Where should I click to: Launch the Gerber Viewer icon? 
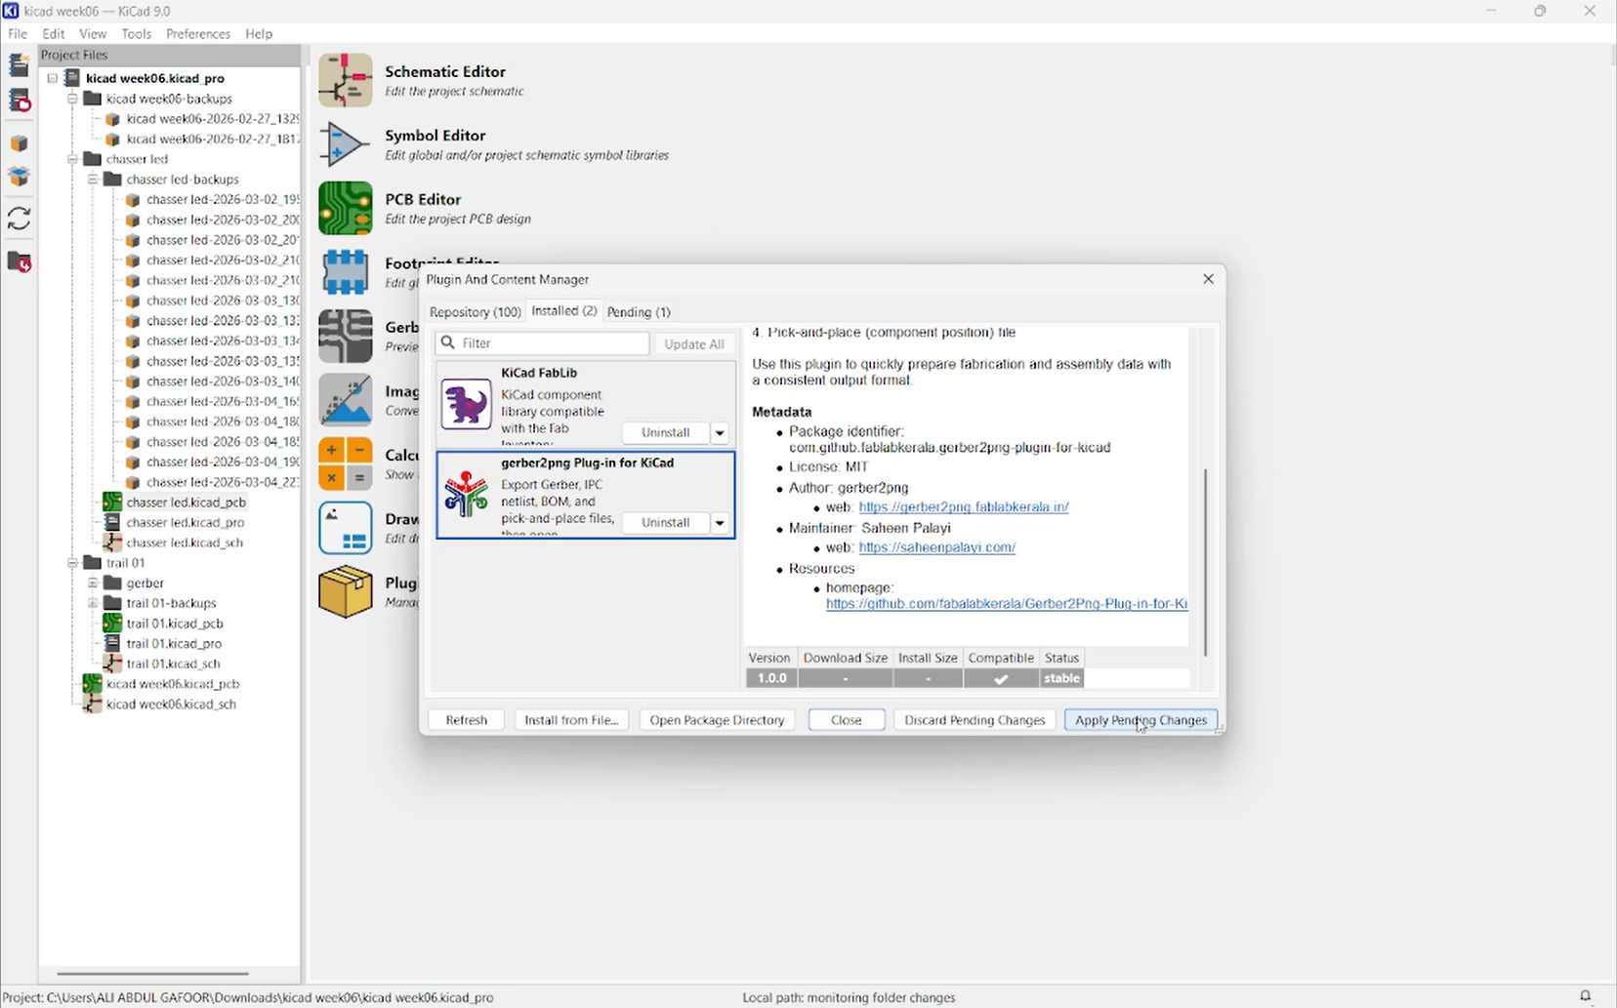point(345,336)
